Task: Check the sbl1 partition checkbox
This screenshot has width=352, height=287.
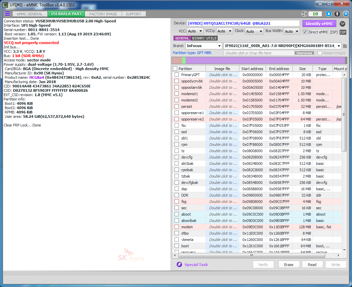Action: pos(177,138)
